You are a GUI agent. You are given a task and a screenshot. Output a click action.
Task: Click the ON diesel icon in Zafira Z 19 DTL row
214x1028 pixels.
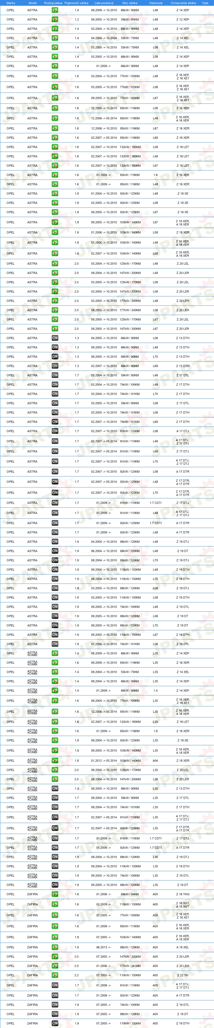(x=55, y=1005)
